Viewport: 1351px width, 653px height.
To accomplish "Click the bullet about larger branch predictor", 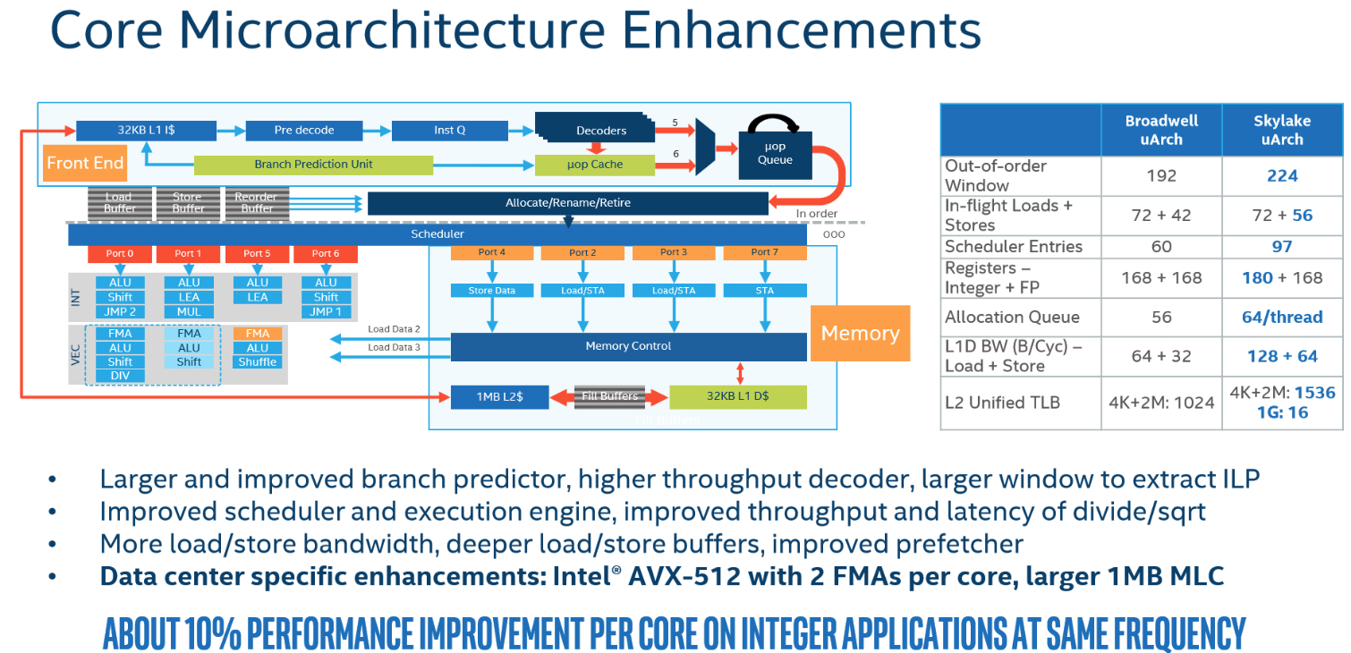I will click(x=679, y=479).
